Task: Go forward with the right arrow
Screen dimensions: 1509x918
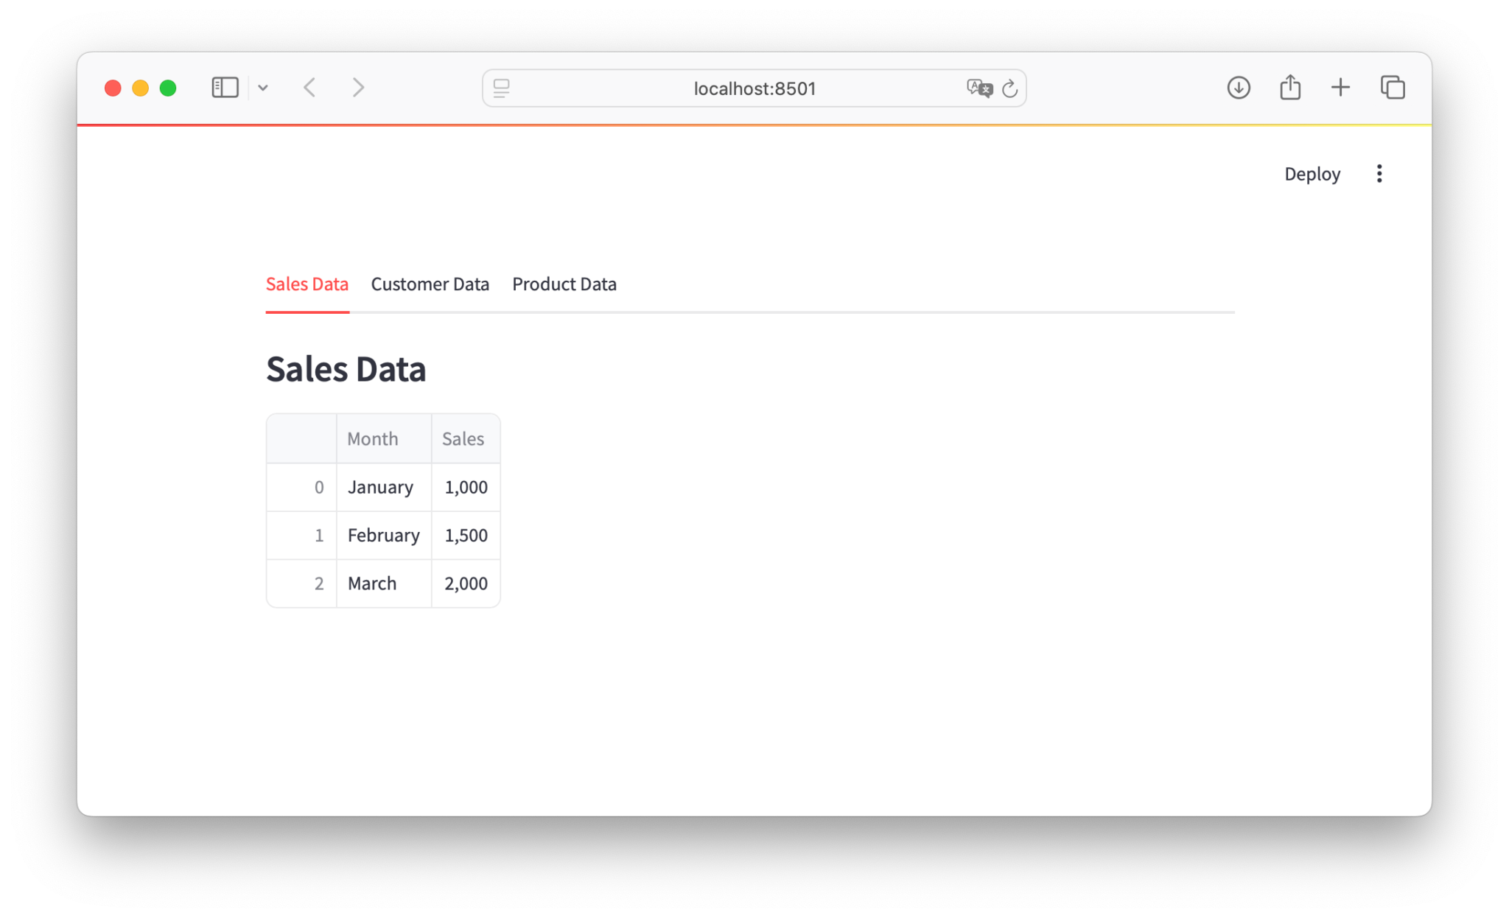Action: [x=358, y=88]
